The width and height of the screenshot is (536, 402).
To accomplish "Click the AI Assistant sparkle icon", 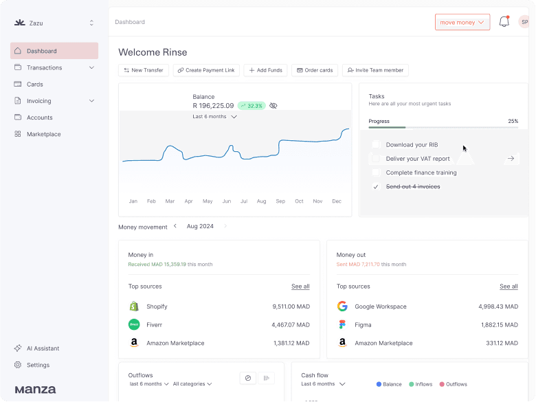I will (x=18, y=348).
